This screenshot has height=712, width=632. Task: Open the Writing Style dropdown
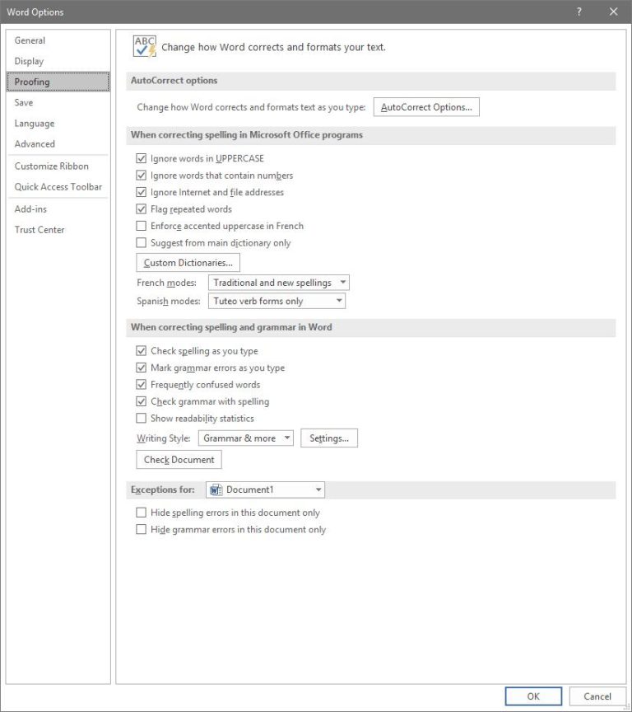(x=246, y=438)
